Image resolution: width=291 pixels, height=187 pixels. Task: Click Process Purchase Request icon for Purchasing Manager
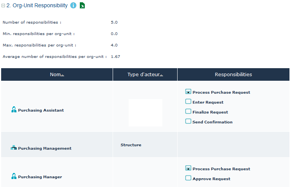(x=188, y=168)
